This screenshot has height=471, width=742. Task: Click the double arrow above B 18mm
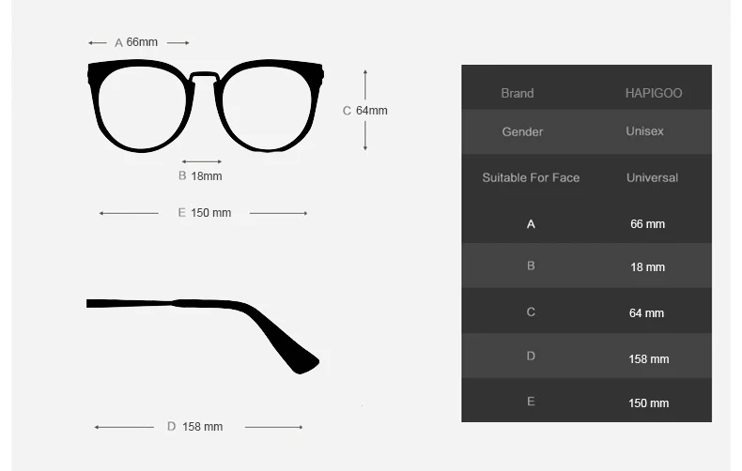pos(202,161)
